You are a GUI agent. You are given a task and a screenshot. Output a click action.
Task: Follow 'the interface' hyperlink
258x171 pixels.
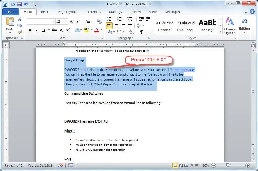pyautogui.click(x=184, y=70)
